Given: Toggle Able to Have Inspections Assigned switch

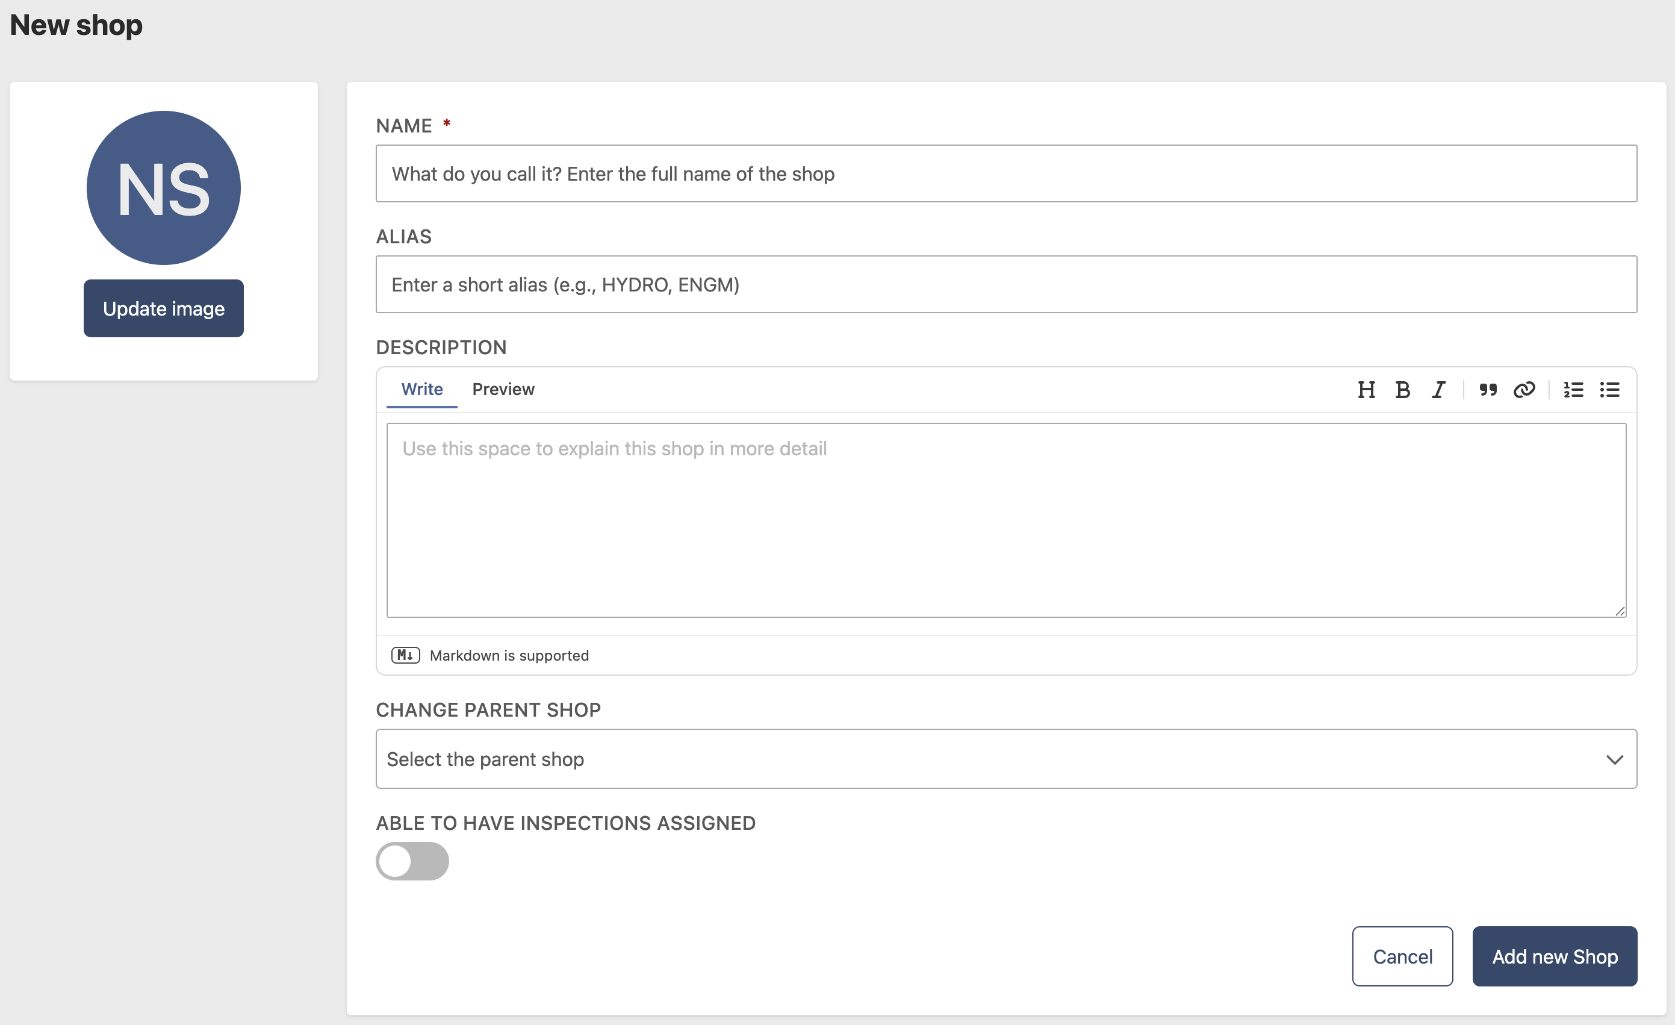Looking at the screenshot, I should 412,861.
